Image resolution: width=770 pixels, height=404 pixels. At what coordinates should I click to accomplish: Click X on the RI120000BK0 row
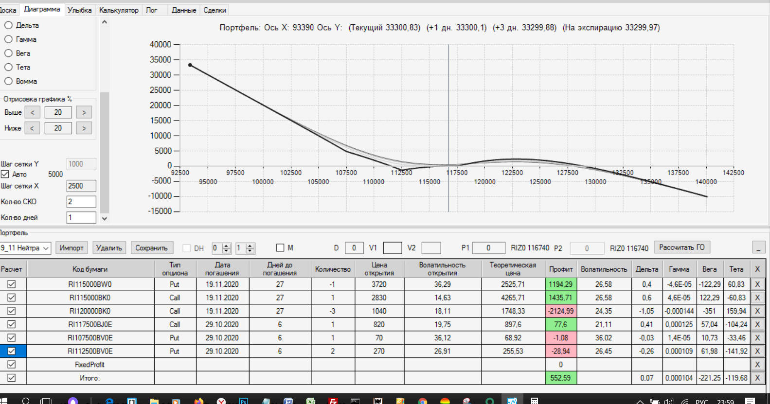[757, 311]
